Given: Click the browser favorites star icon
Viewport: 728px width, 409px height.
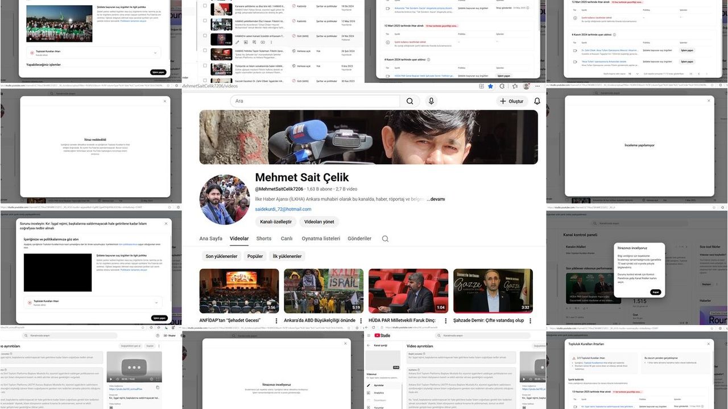Looking at the screenshot, I should 490,86.
